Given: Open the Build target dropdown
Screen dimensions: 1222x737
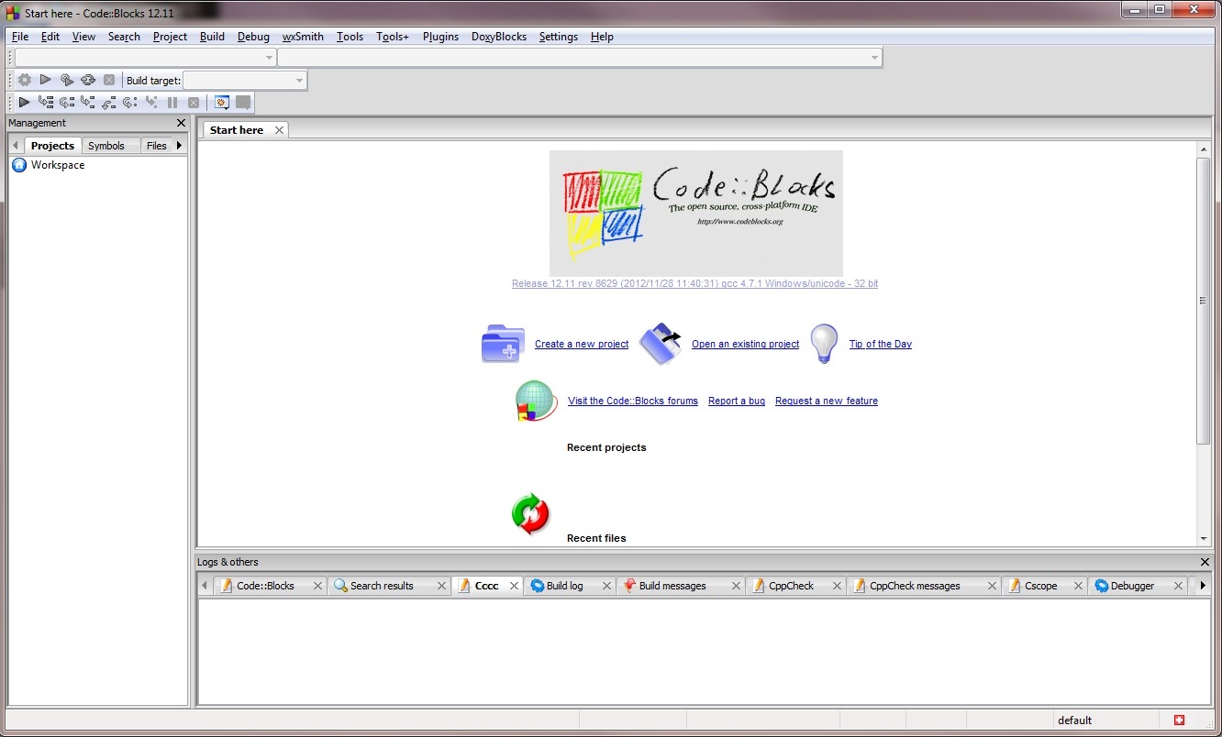Looking at the screenshot, I should click(244, 81).
